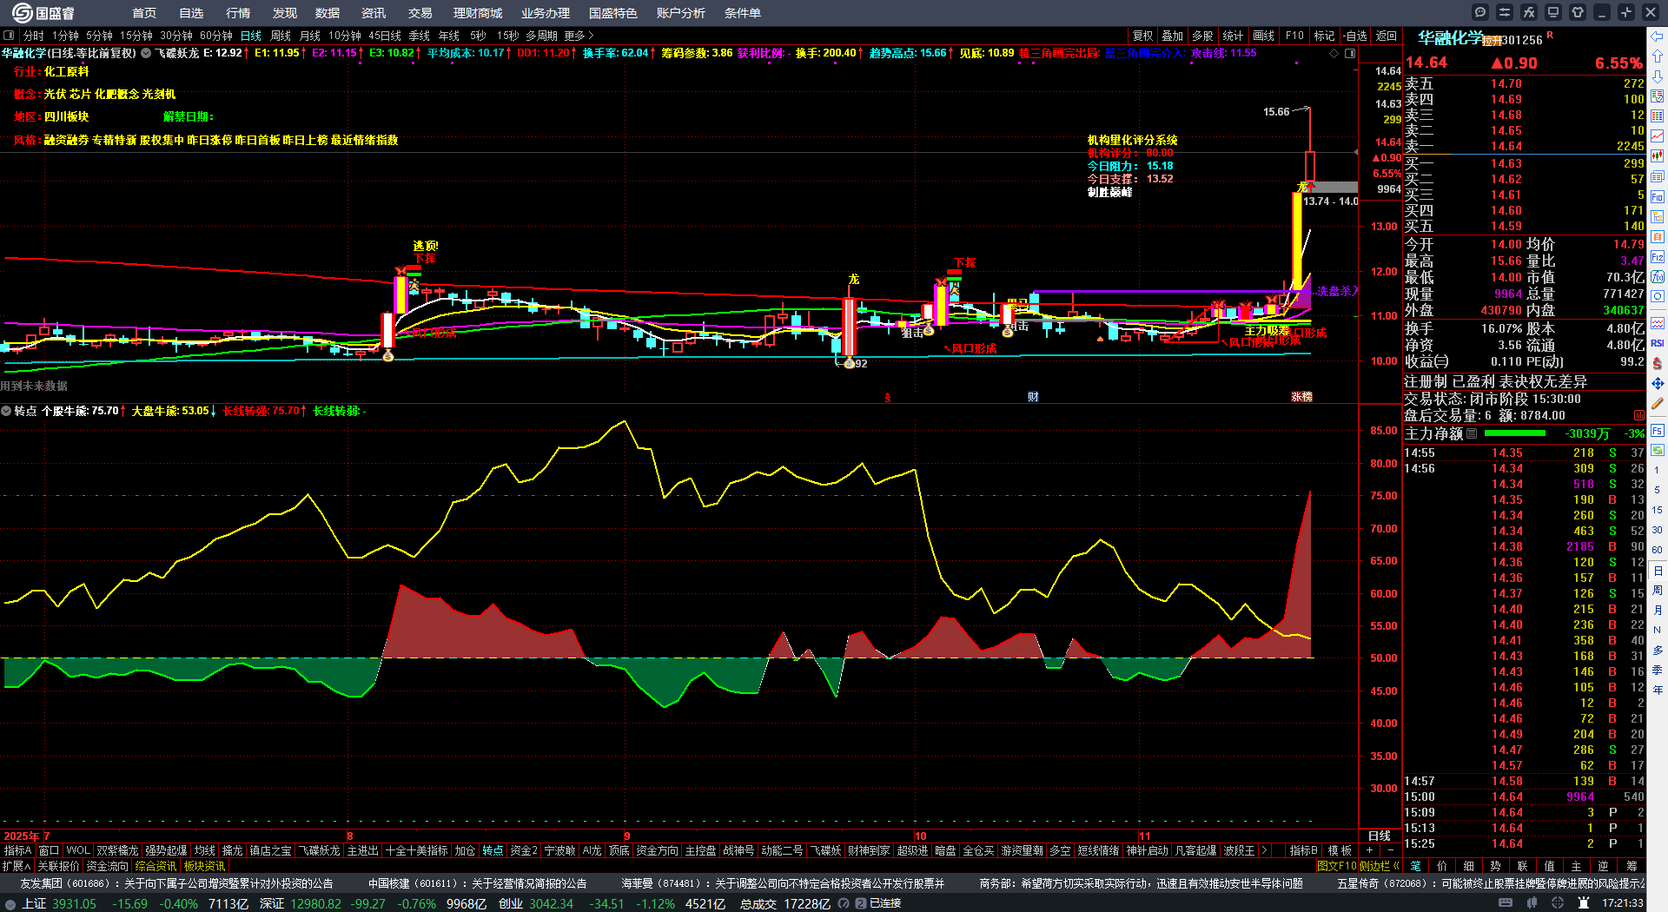Click the green 主力净额 flow bar
The height and width of the screenshot is (912, 1668).
[1515, 433]
